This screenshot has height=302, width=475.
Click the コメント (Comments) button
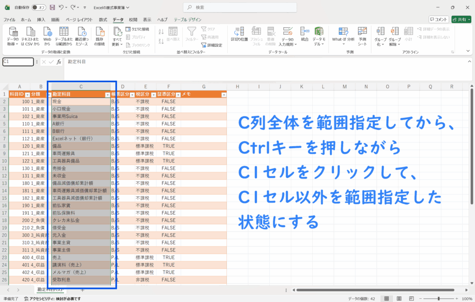pos(438,19)
